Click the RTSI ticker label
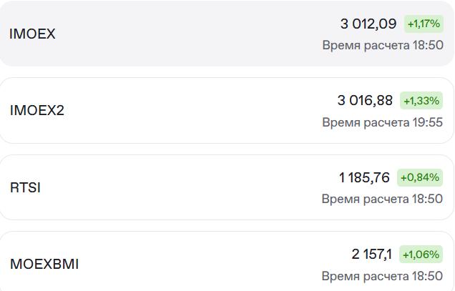Image resolution: width=455 pixels, height=291 pixels. [x=25, y=187]
